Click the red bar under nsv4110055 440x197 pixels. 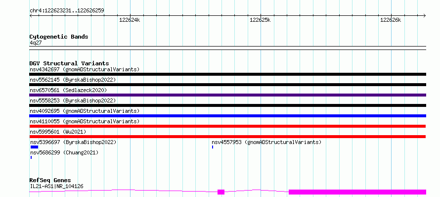[x=227, y=126]
